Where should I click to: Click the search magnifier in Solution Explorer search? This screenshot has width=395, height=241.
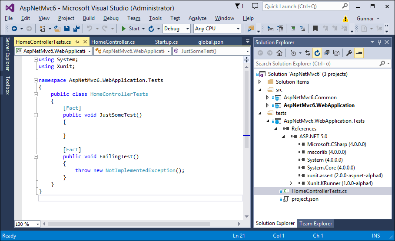click(382, 64)
